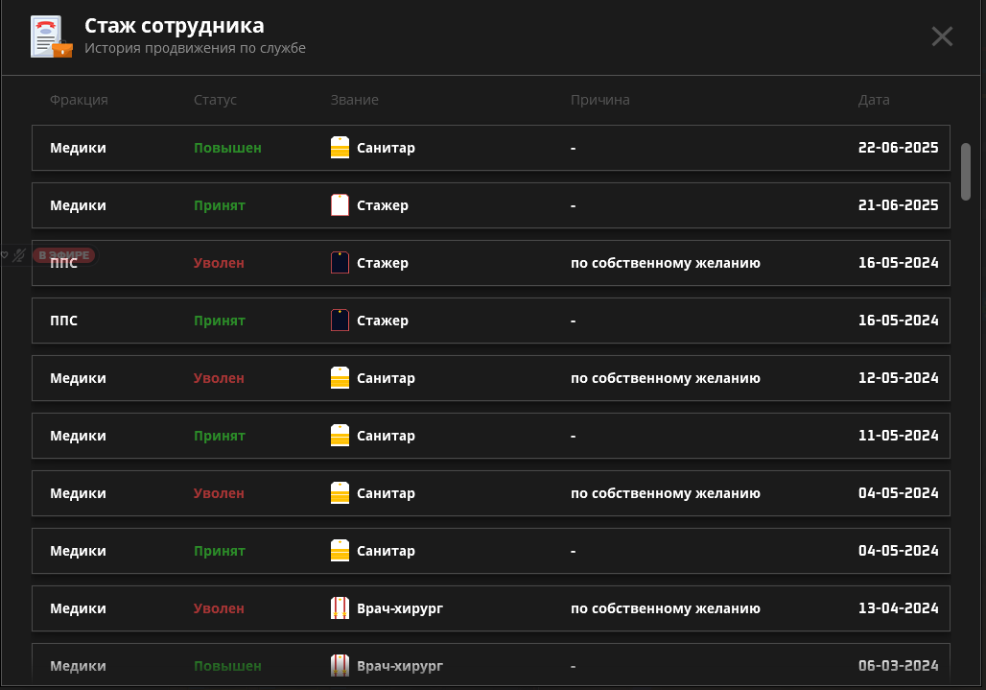Click the employee record document icon in header
Viewport: 986px width, 690px height.
52,36
